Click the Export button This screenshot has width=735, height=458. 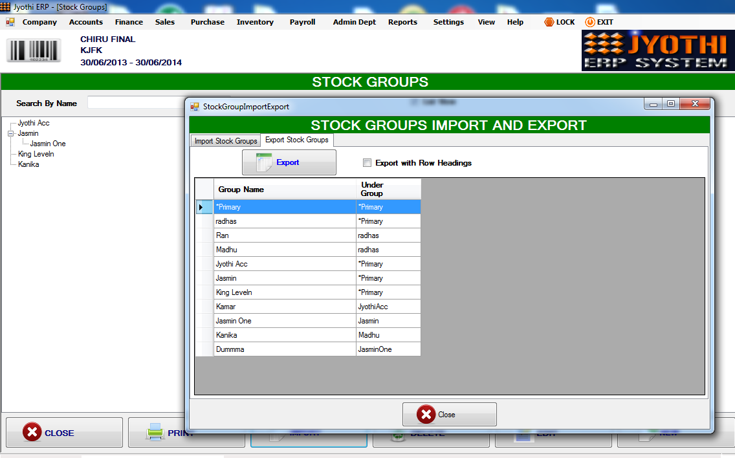(289, 162)
